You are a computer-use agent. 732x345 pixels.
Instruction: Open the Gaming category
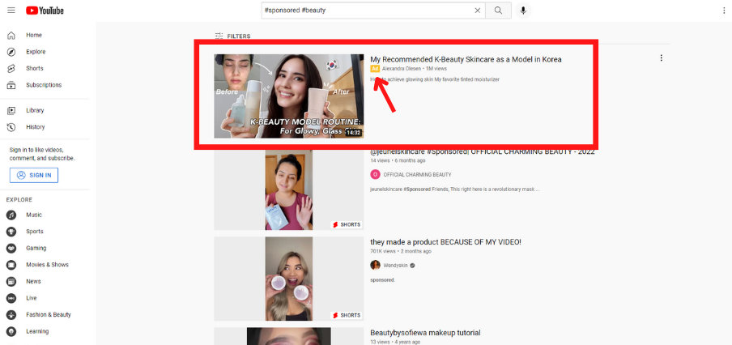(x=36, y=249)
